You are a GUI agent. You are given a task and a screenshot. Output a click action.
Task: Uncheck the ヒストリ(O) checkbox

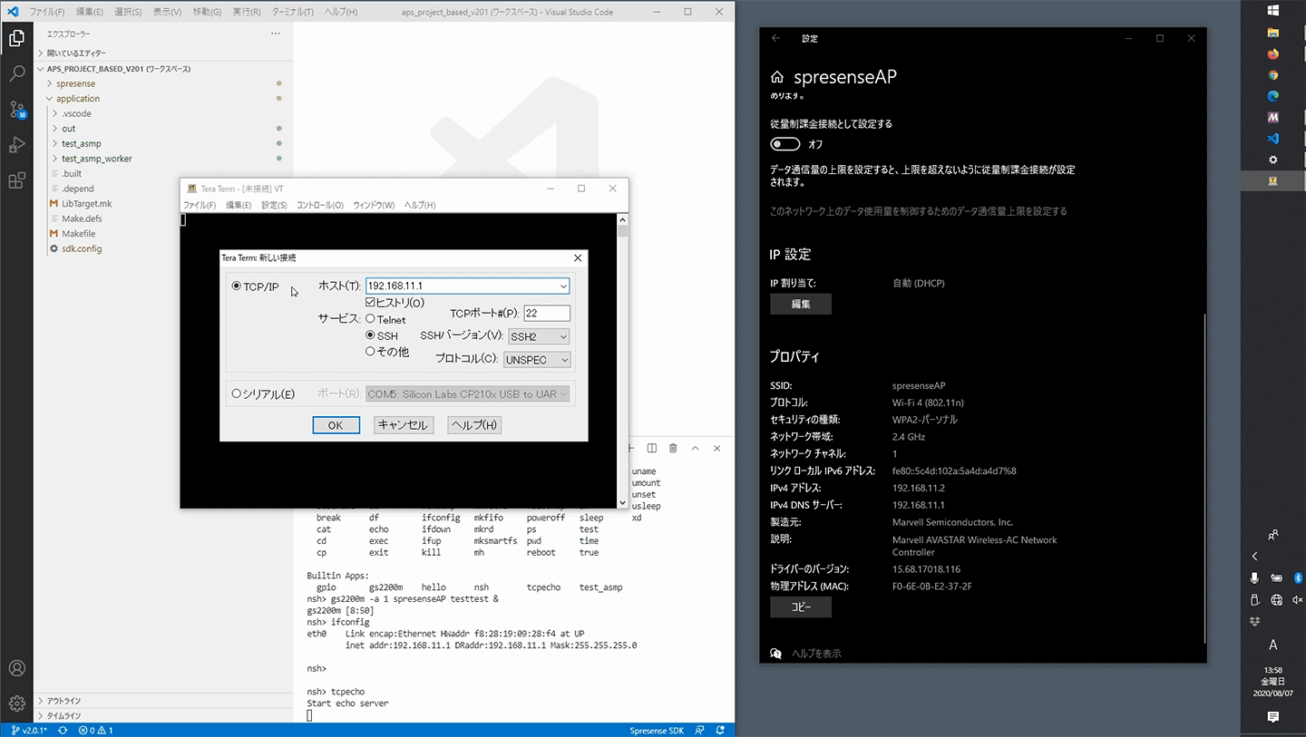click(x=370, y=302)
